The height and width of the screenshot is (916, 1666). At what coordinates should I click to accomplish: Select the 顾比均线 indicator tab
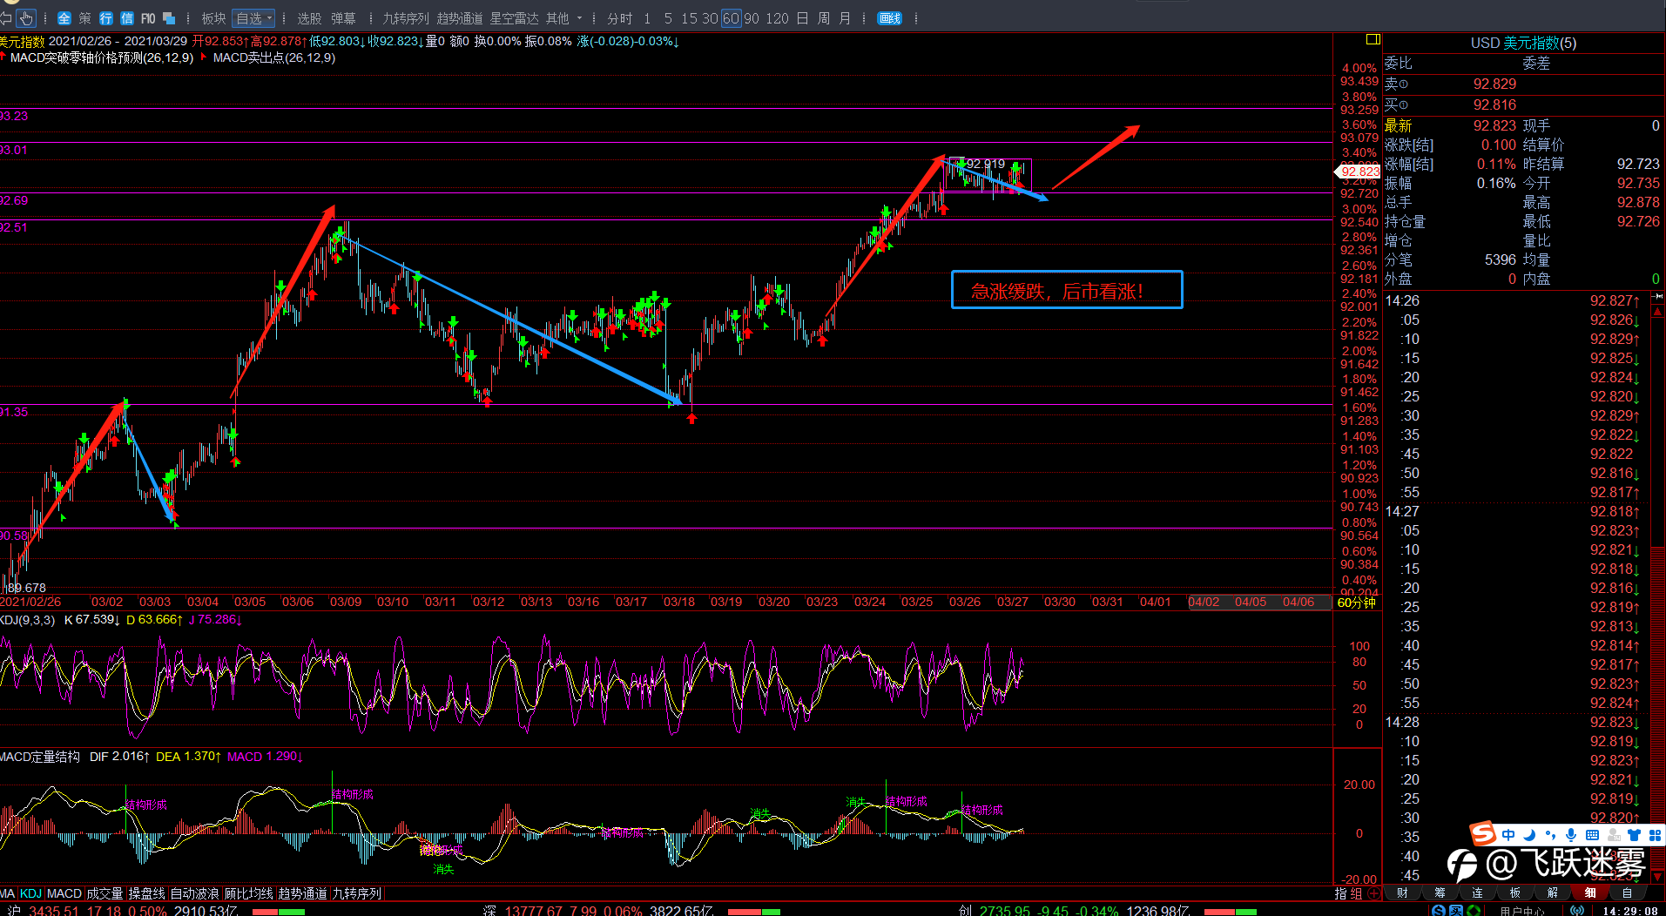pyautogui.click(x=248, y=893)
